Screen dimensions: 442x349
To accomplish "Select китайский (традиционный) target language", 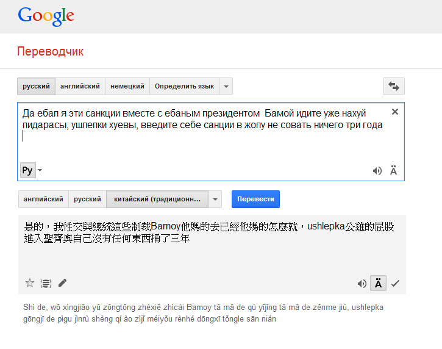I will [157, 199].
